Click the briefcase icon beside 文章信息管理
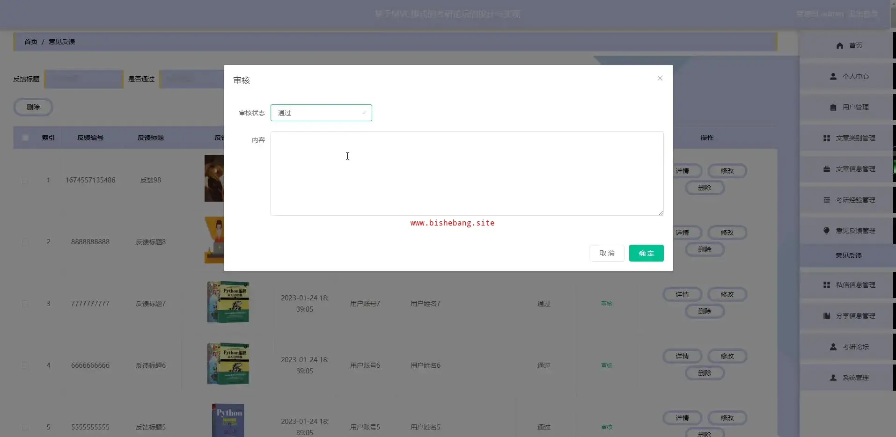896x437 pixels. pyautogui.click(x=827, y=169)
